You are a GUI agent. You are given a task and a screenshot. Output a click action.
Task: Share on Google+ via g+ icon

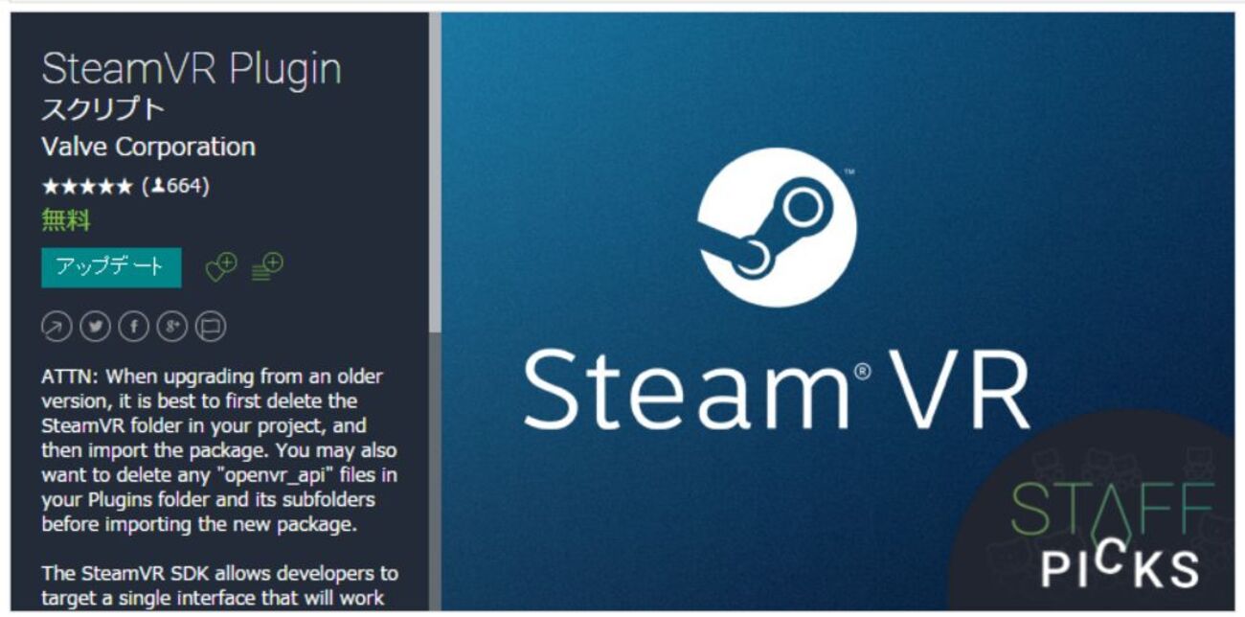(172, 328)
